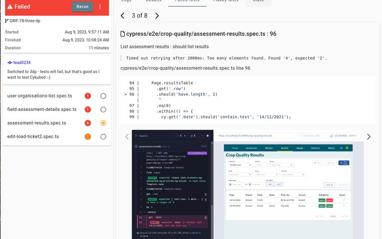Image resolution: width=382 pixels, height=239 pixels.
Task: Click the heading cypress/e2e/crop-quality/assessment-results.spec.ts : 96
Action: [201, 34]
